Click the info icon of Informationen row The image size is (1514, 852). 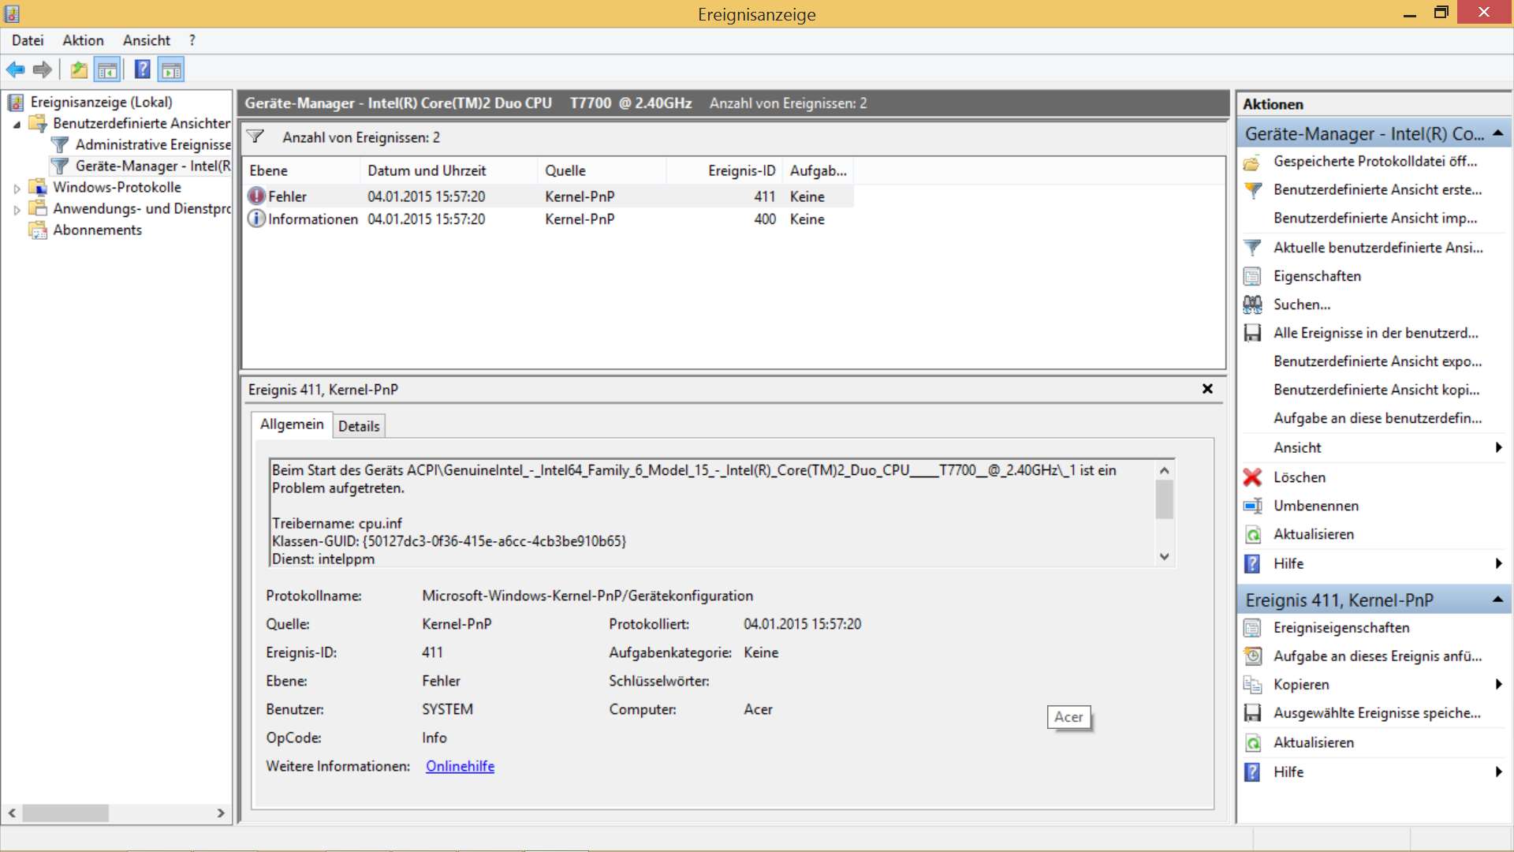(x=256, y=219)
